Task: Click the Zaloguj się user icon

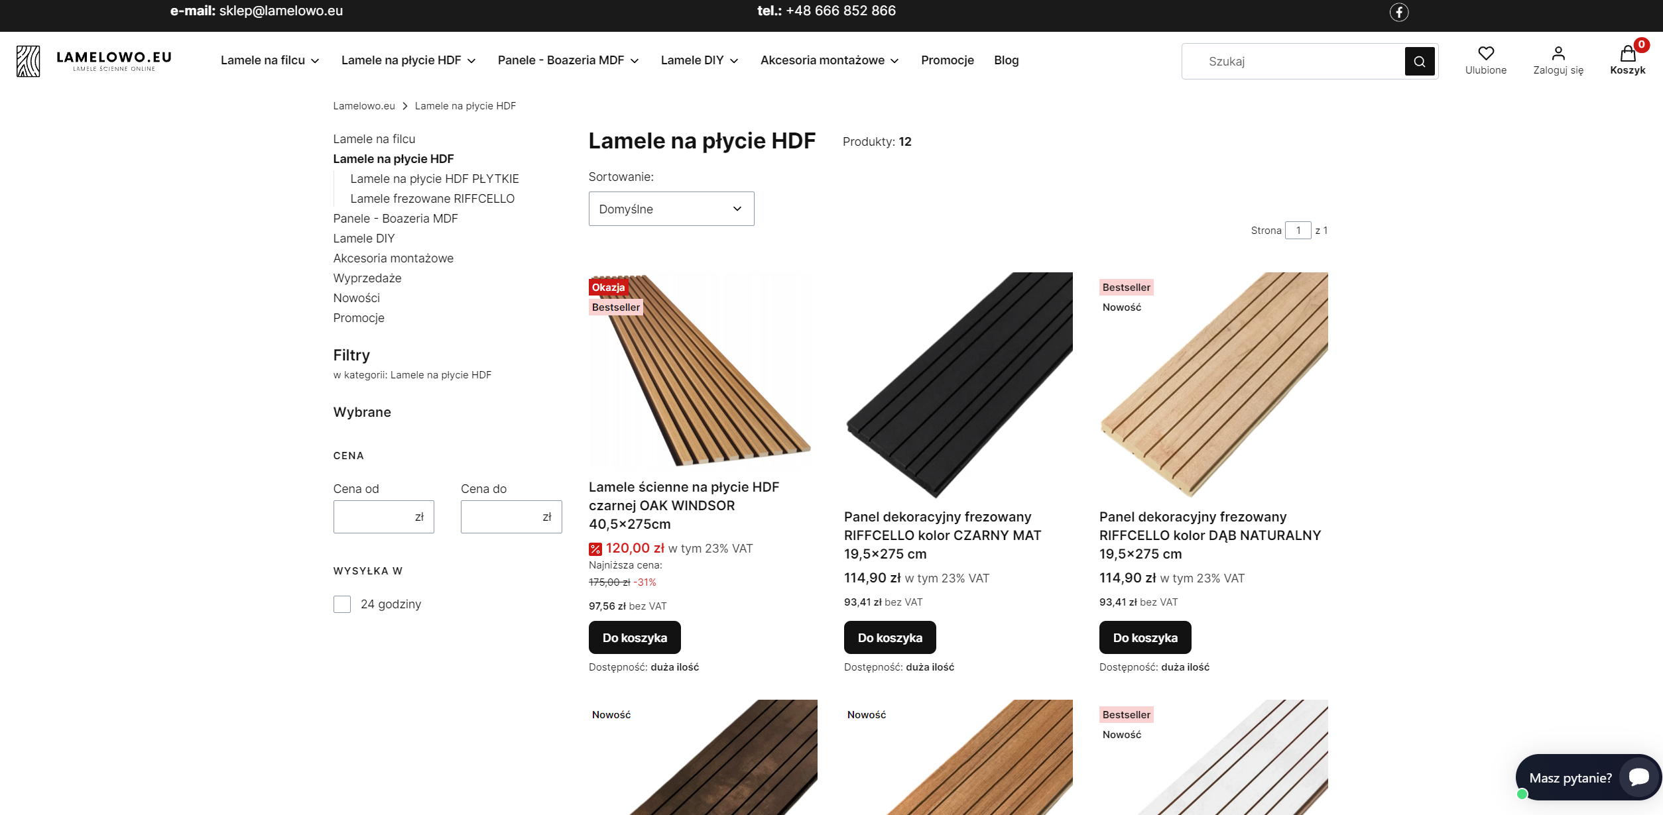Action: point(1558,54)
